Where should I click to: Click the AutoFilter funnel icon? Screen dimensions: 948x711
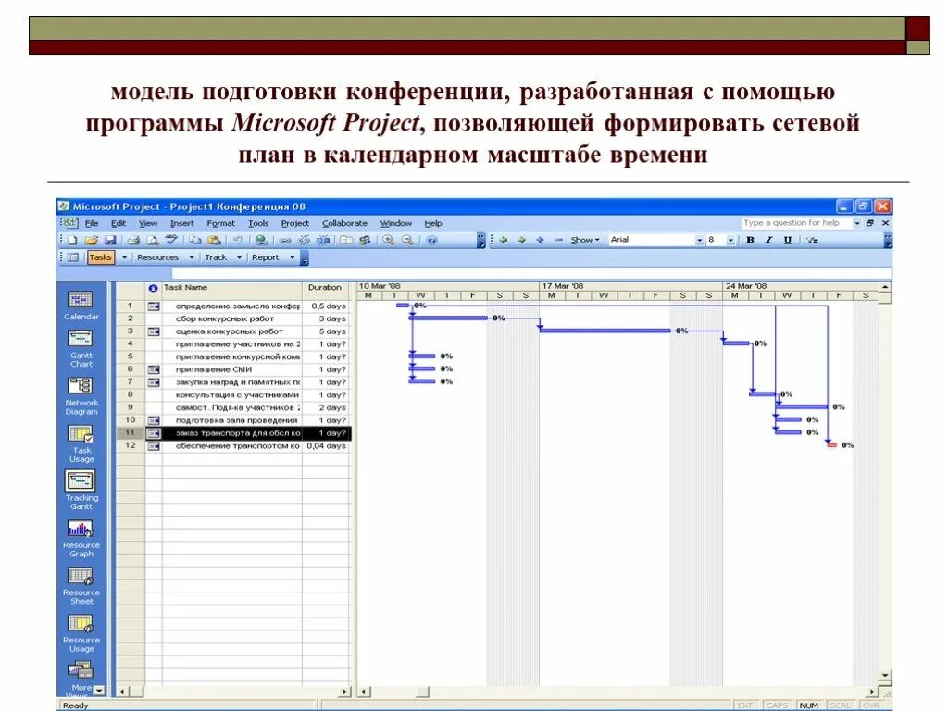click(x=812, y=240)
